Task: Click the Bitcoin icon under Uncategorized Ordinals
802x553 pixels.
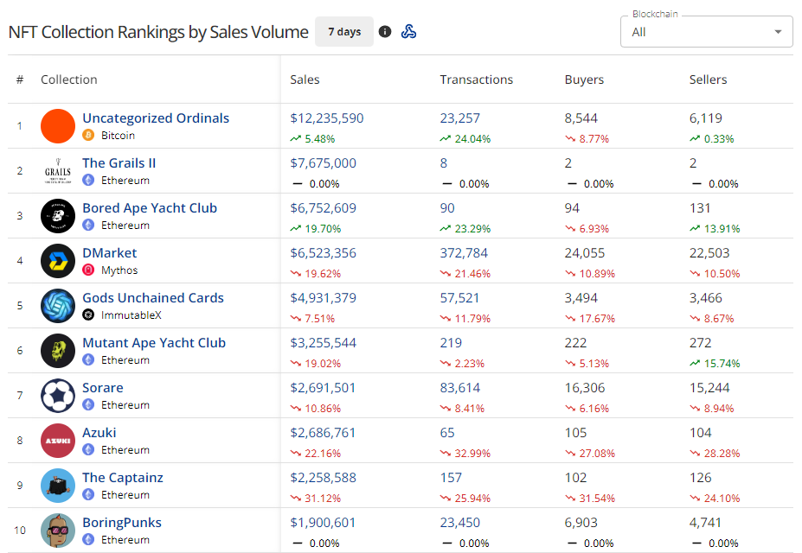Action: coord(88,136)
